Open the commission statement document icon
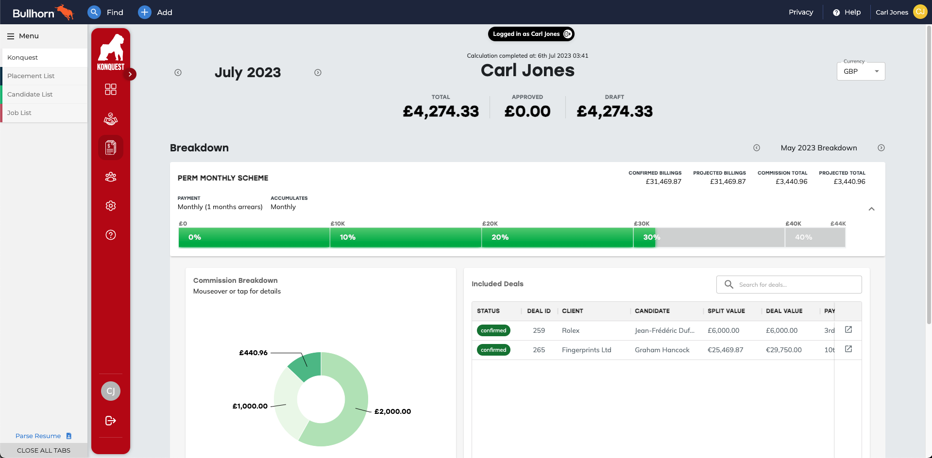This screenshot has height=458, width=932. [111, 147]
